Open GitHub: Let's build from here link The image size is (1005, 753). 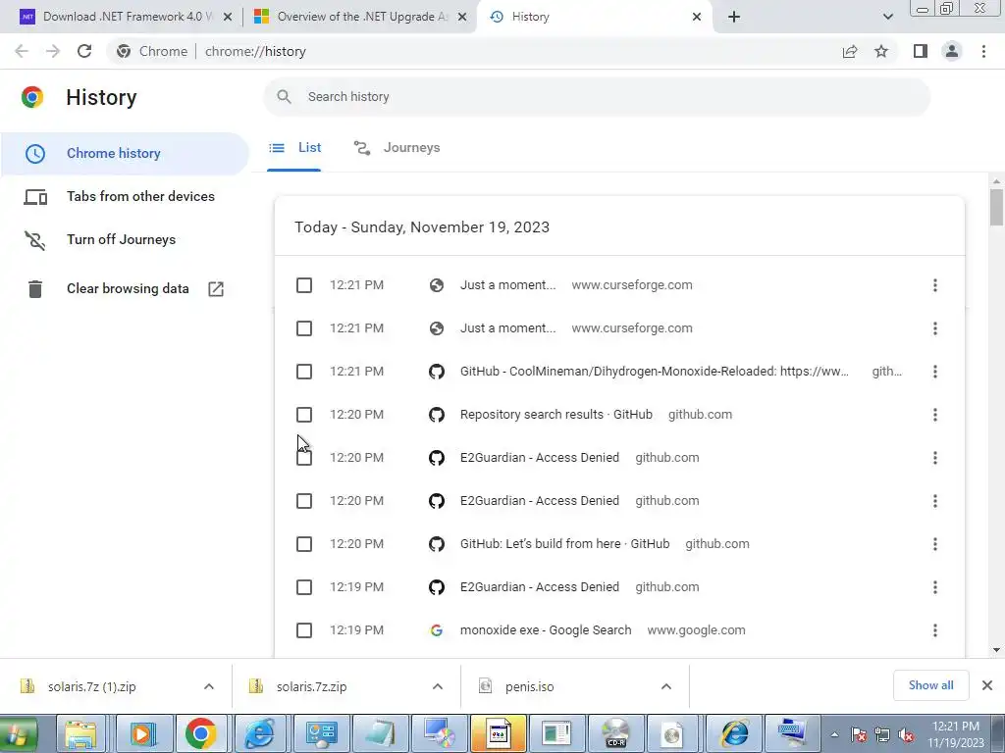(564, 544)
